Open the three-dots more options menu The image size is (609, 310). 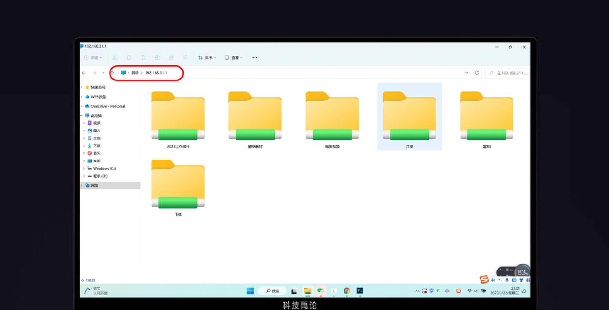click(x=255, y=58)
